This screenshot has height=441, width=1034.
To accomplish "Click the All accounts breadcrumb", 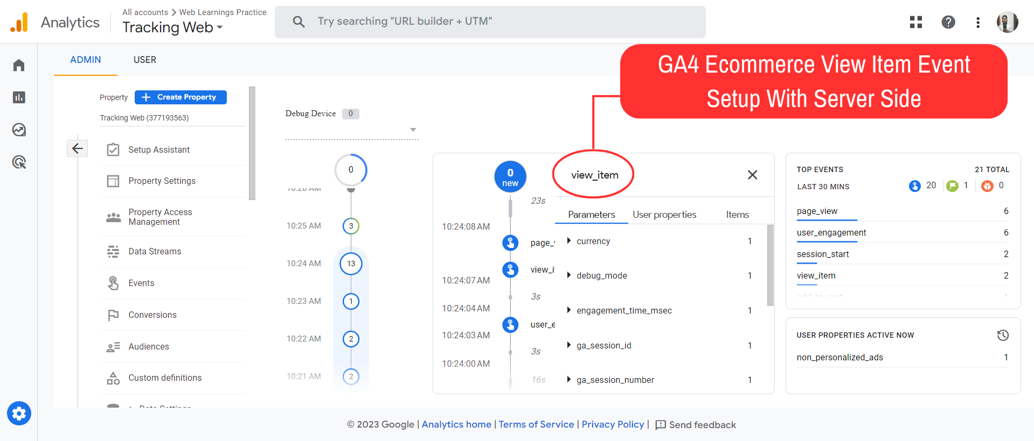I will coord(145,12).
